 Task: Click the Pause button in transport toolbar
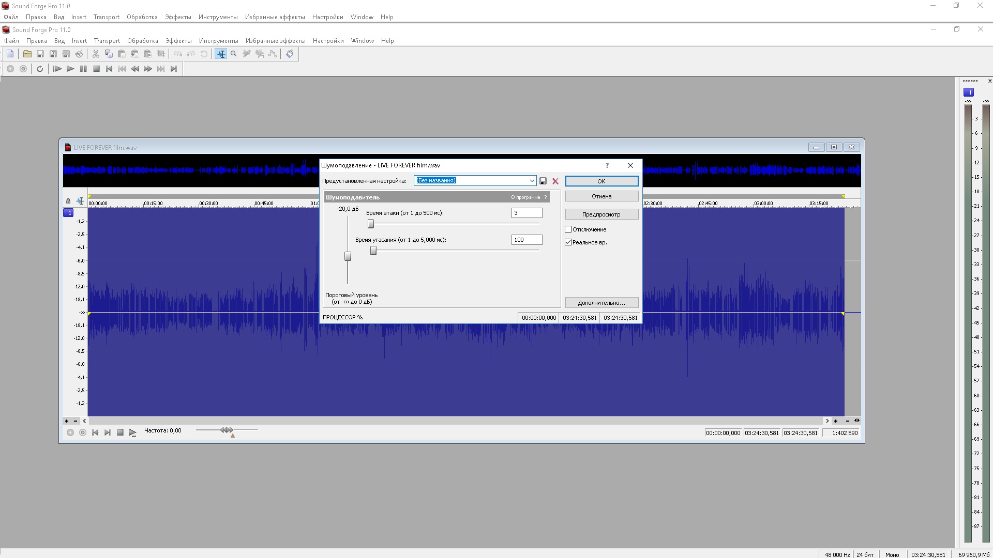[83, 69]
